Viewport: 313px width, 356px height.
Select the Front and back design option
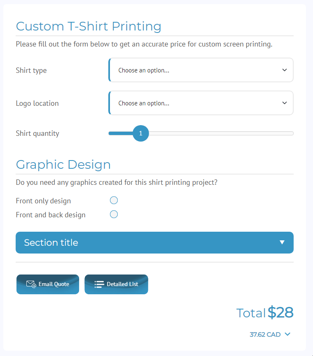click(114, 214)
